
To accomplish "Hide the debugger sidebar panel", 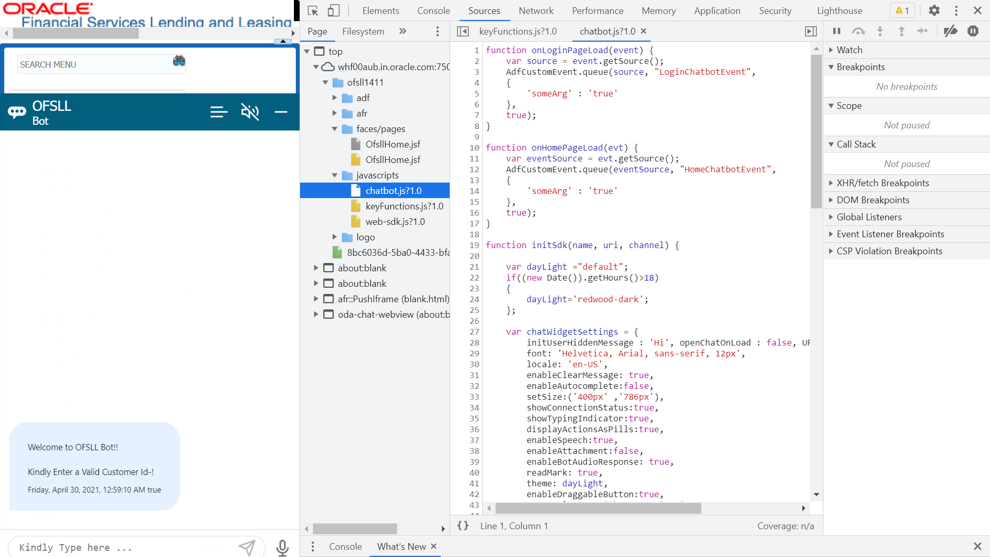I will (811, 31).
